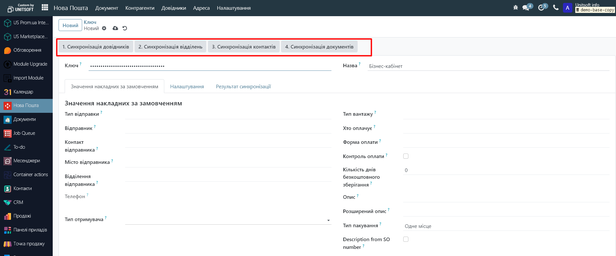The height and width of the screenshot is (256, 616).
Task: Focus the Ключ password input field
Action: (210, 66)
